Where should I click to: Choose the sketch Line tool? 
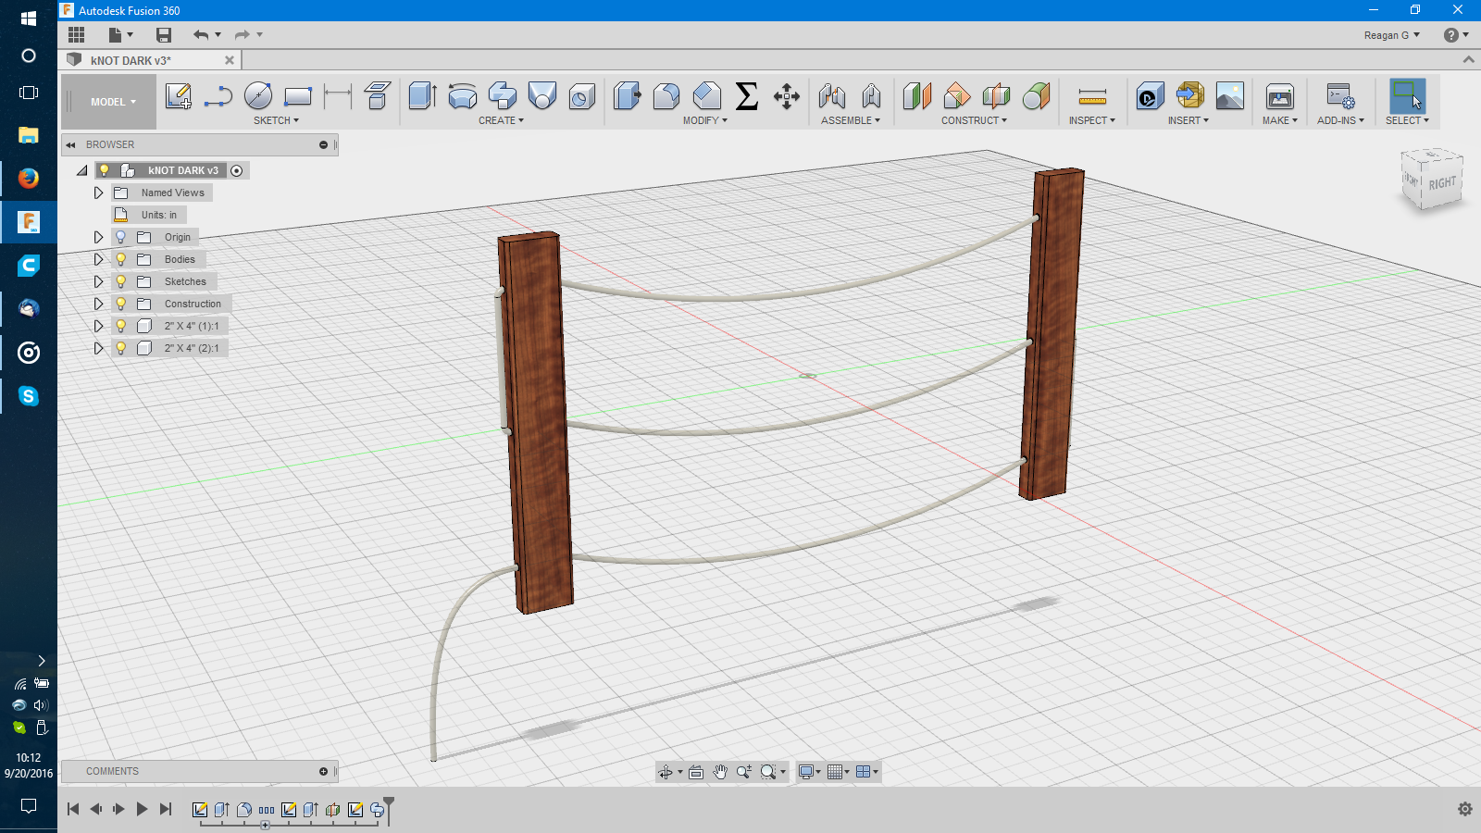(218, 96)
